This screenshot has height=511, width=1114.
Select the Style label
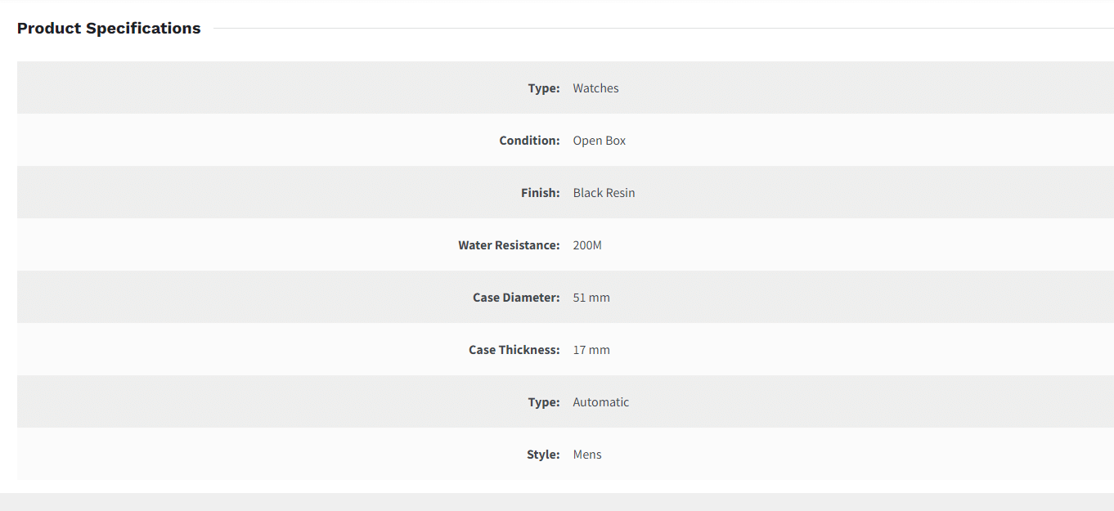click(543, 455)
